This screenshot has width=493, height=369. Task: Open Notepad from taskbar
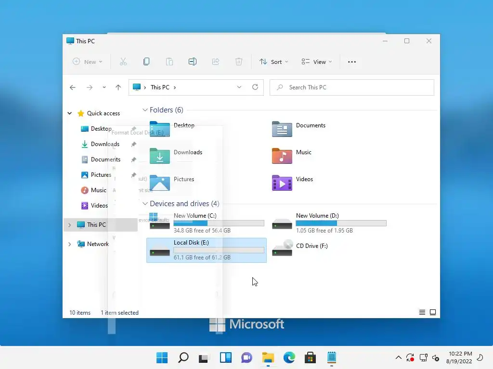(331, 357)
